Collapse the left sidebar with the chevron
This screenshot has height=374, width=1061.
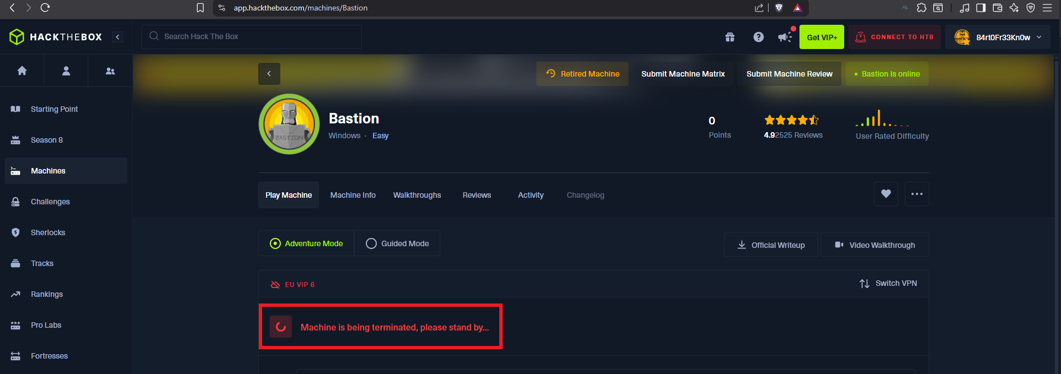pyautogui.click(x=118, y=37)
